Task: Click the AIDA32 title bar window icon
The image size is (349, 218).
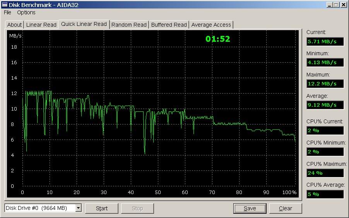Action: (5, 5)
